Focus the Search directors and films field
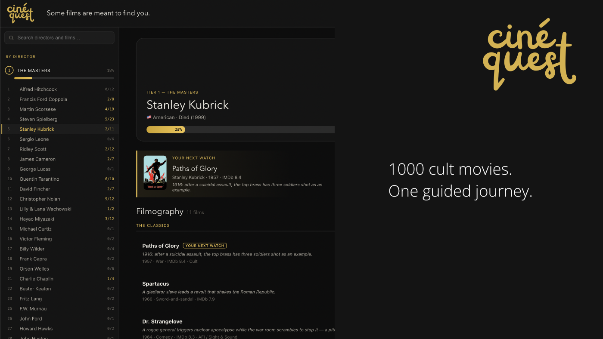The image size is (603, 339). click(x=59, y=38)
